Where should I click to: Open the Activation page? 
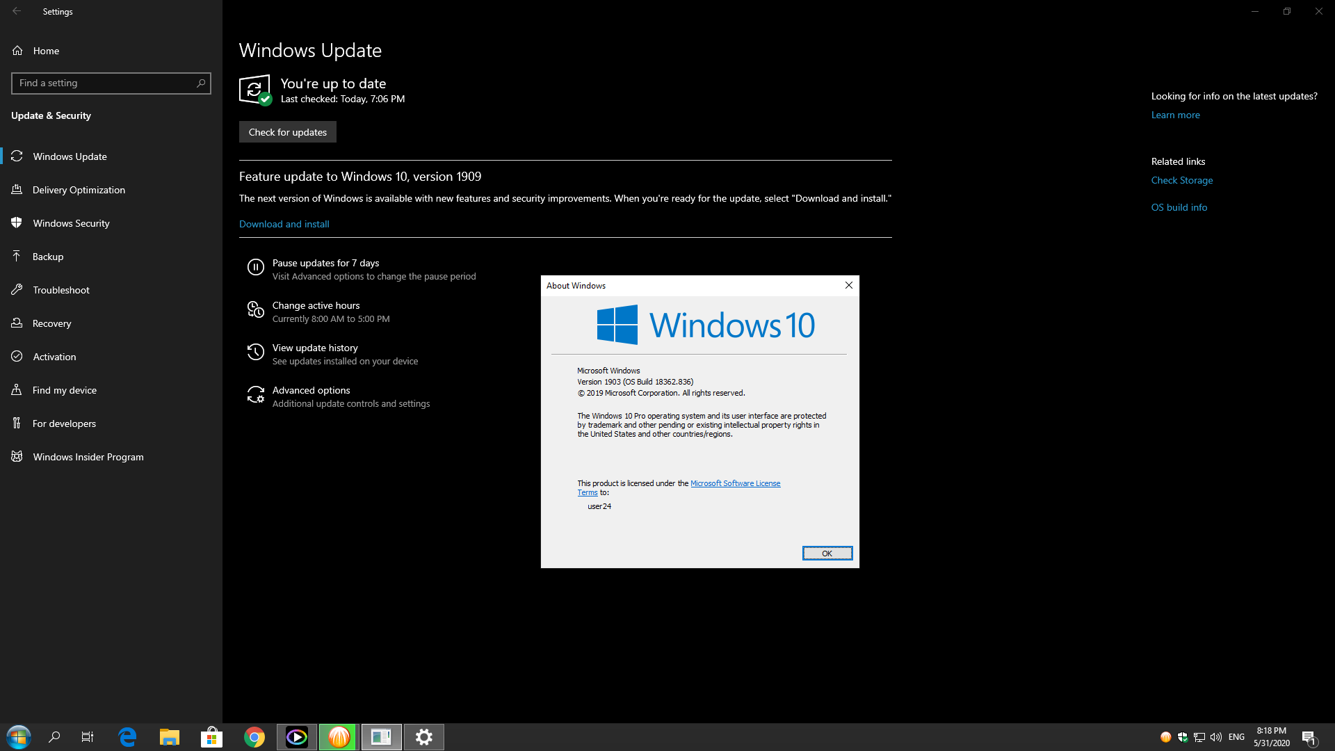tap(111, 357)
